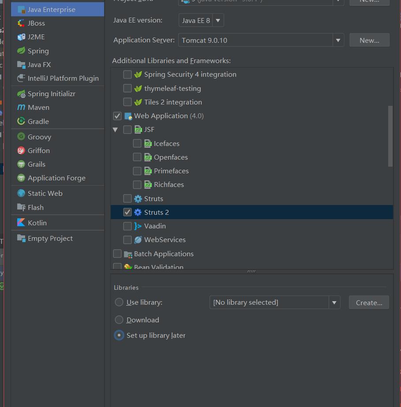
Task: Click the Create library button
Action: point(369,302)
